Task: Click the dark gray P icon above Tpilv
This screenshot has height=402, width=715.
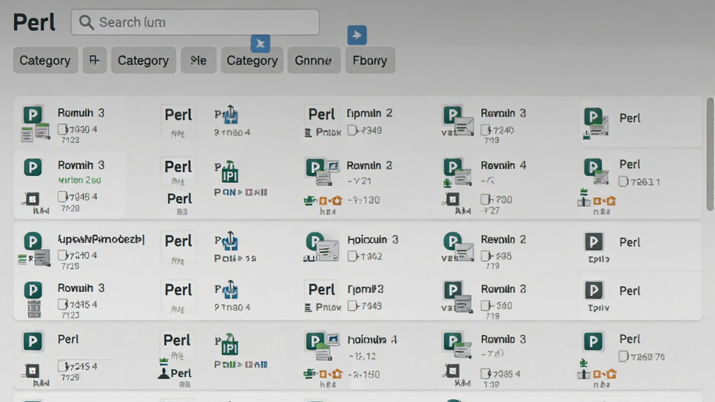Action: [x=594, y=290]
